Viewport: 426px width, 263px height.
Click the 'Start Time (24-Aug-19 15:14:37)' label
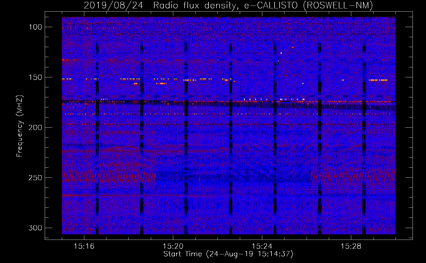point(228,254)
